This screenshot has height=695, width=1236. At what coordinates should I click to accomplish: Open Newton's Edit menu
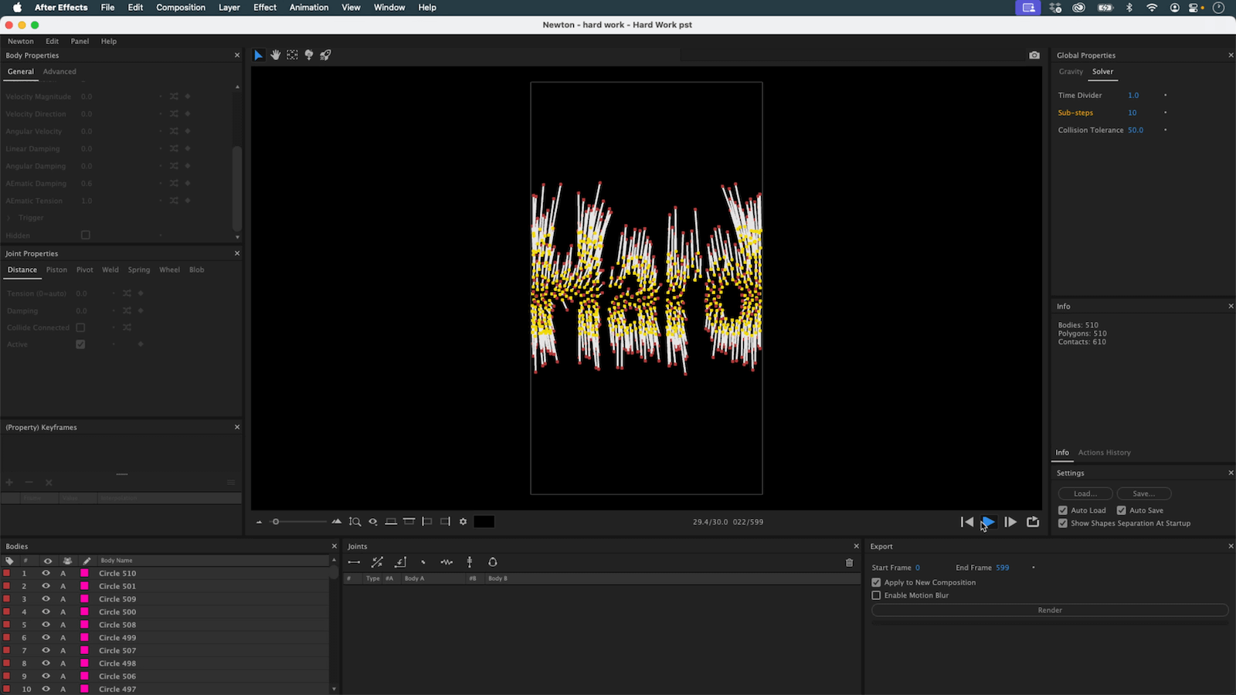[x=52, y=41]
